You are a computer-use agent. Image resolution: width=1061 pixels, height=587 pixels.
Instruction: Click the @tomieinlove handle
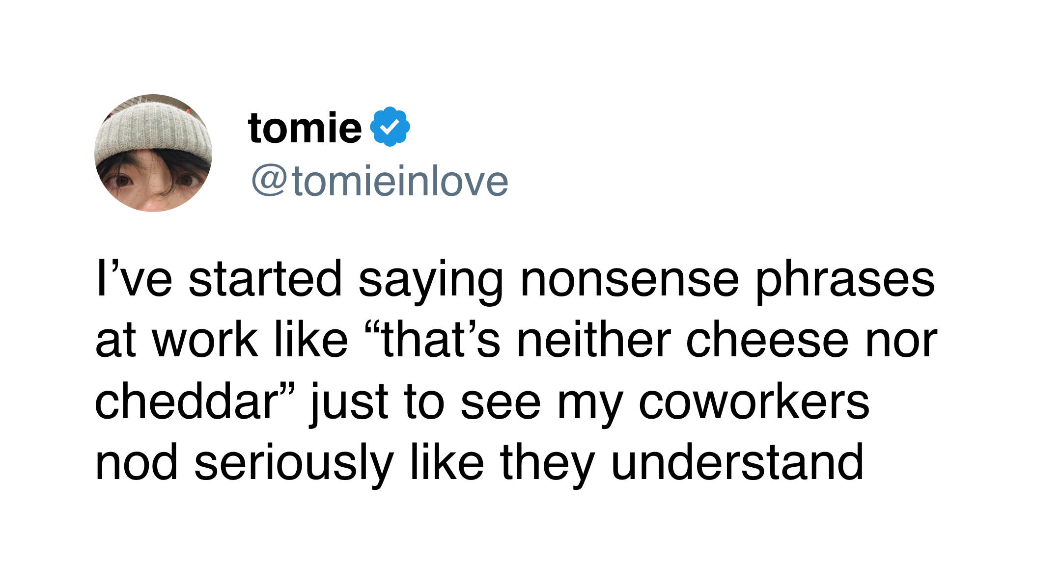tap(380, 181)
